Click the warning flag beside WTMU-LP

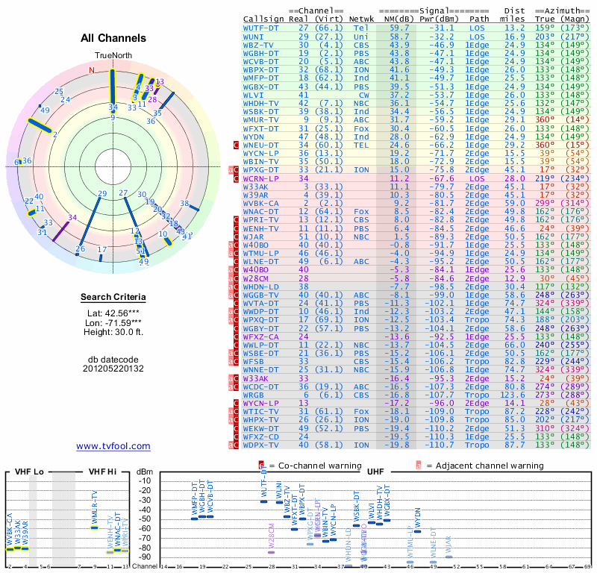pyautogui.click(x=234, y=253)
